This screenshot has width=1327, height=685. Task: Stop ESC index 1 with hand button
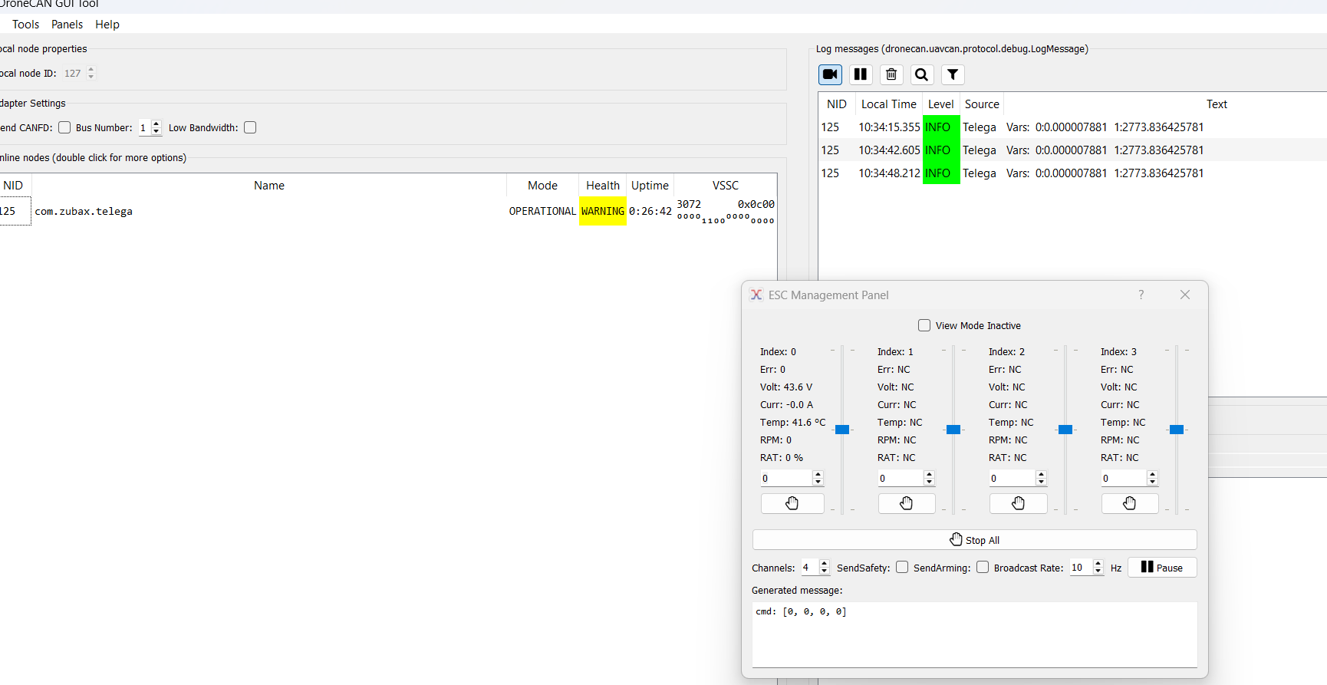[x=907, y=503]
